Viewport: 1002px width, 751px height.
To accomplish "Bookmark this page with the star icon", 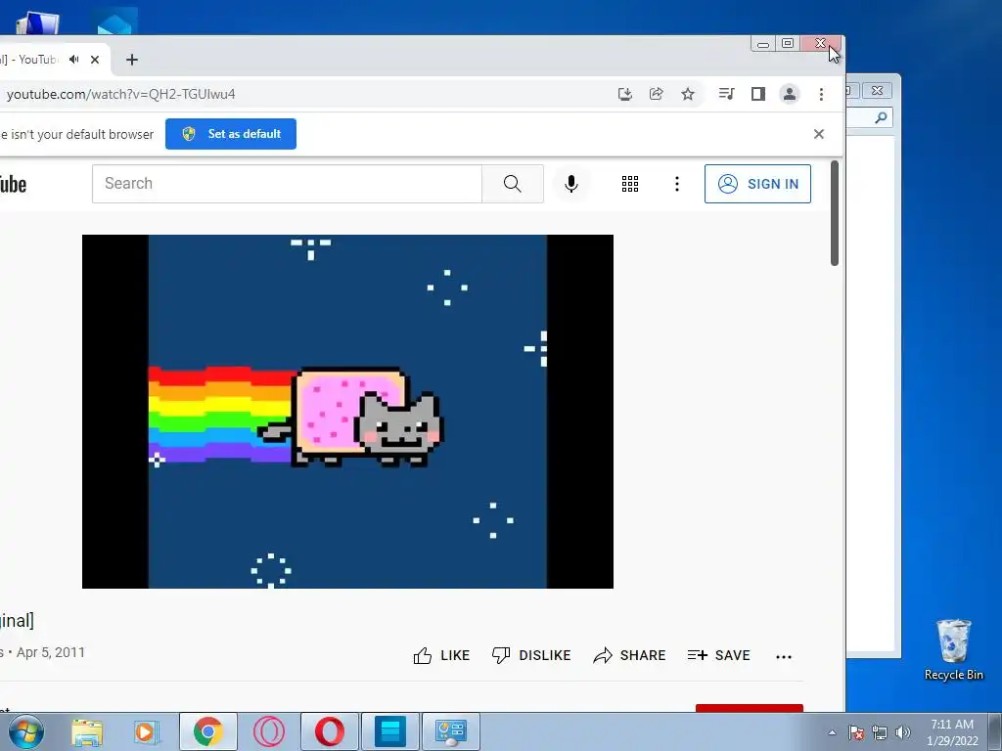I will (x=688, y=94).
